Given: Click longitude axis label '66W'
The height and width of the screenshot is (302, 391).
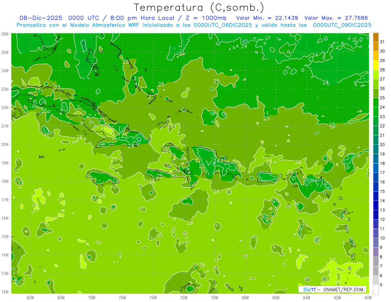Looking at the screenshot, I should click(276, 297).
